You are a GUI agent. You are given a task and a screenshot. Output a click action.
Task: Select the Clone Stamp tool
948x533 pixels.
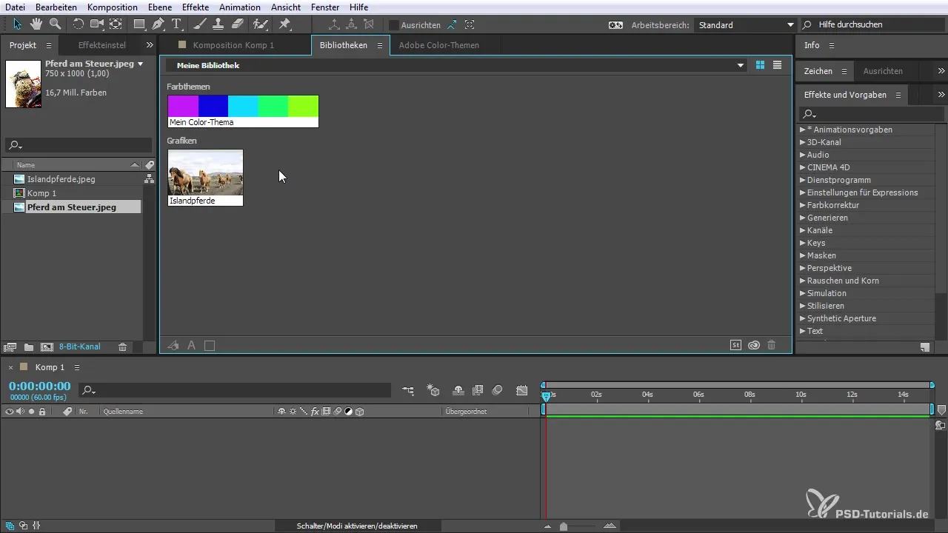click(x=218, y=24)
